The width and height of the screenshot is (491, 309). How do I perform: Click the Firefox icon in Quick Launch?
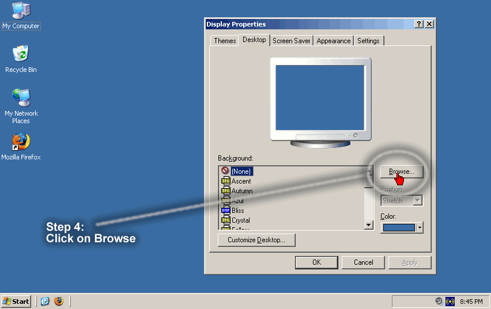pos(59,302)
